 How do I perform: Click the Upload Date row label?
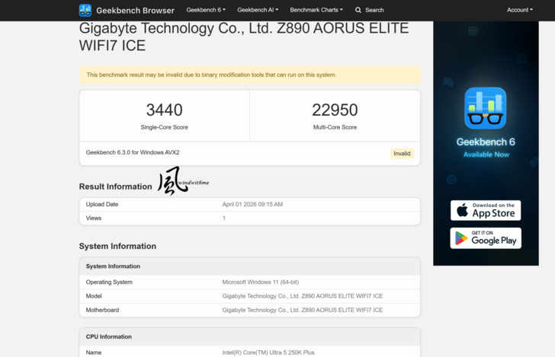(102, 204)
